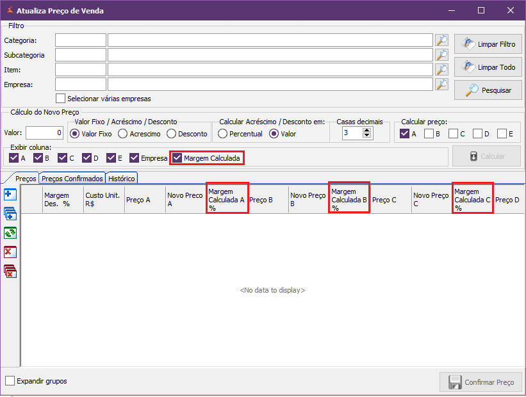Check Calcular preço C checkbox
This screenshot has height=397, width=526.
pyautogui.click(x=453, y=134)
